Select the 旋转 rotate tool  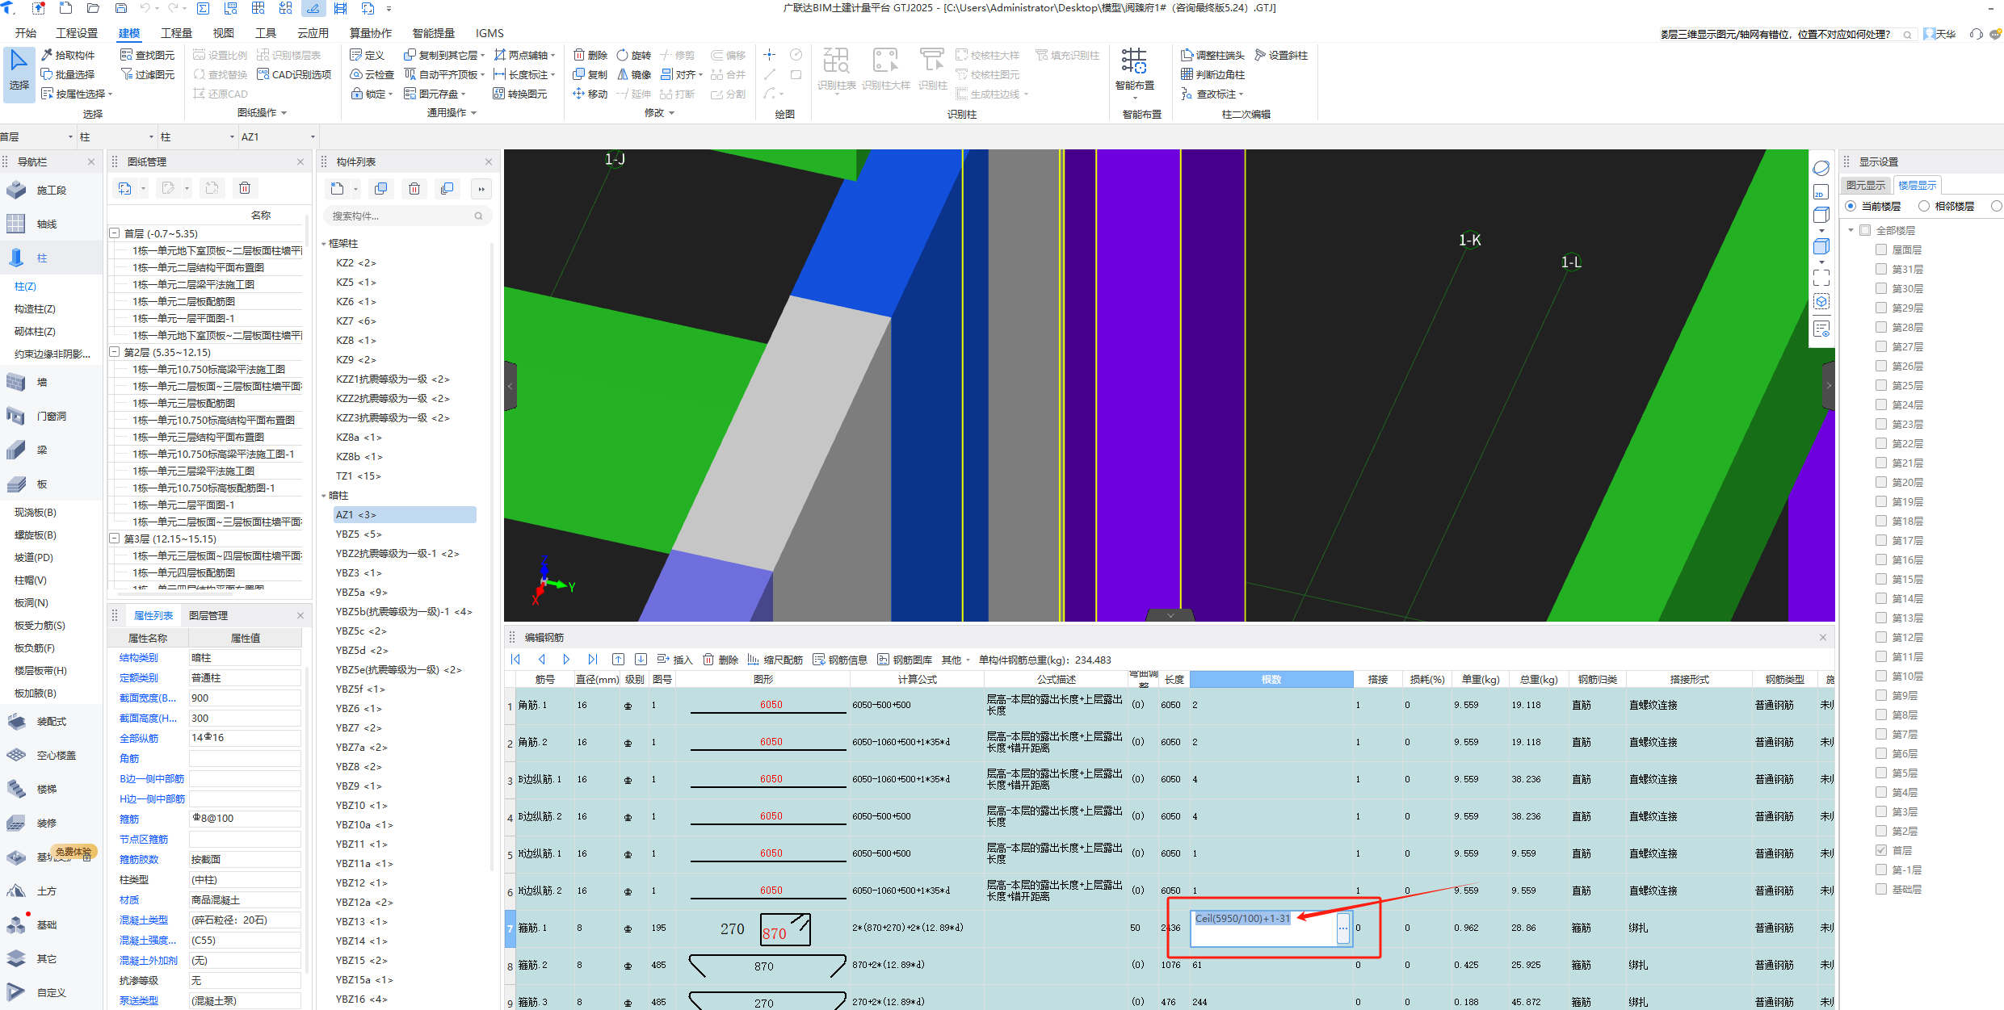[x=633, y=55]
